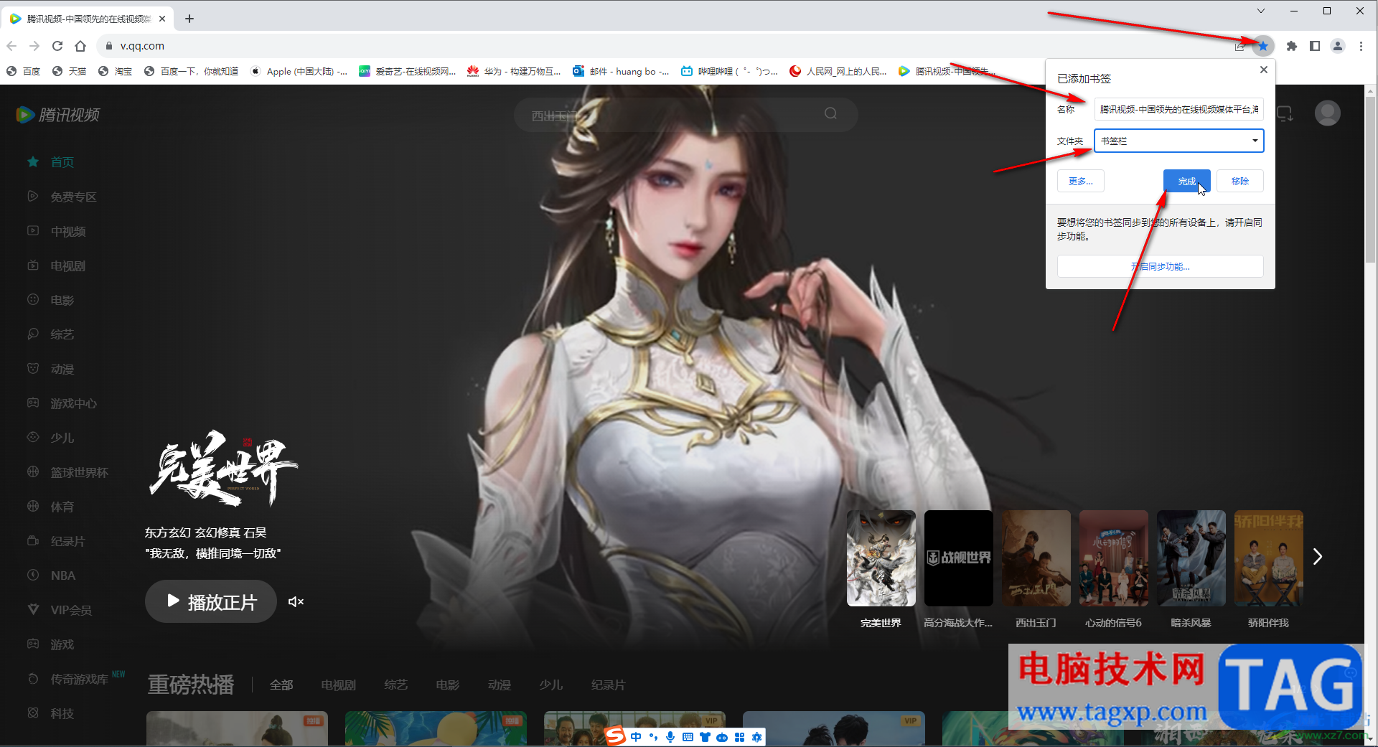Close the 腾讯视频 browser tab
The width and height of the screenshot is (1378, 747).
point(162,19)
